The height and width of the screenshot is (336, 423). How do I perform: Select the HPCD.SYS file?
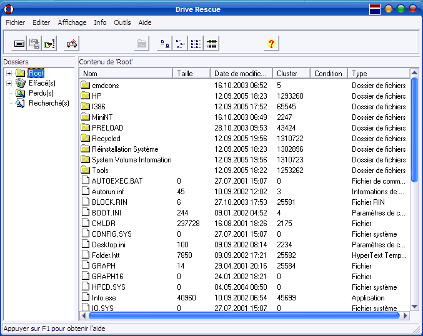pos(245,287)
